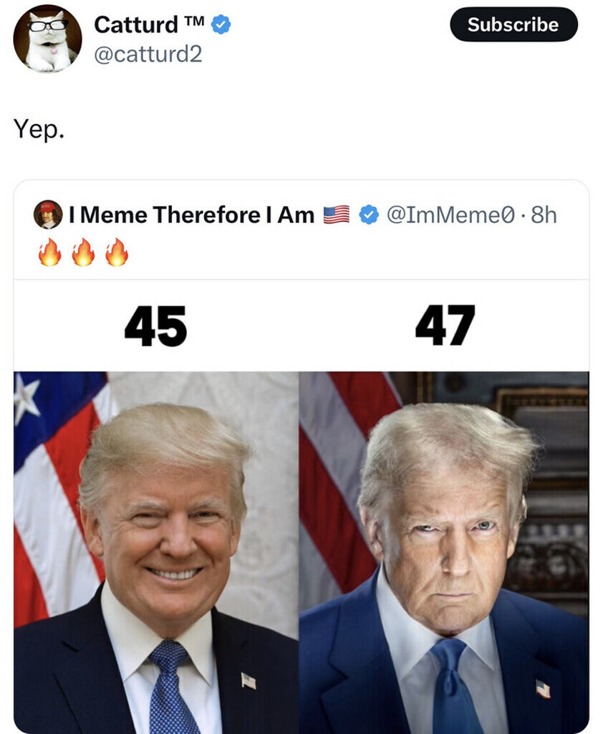
Task: Open the @catturd2 handle link
Action: click(148, 54)
